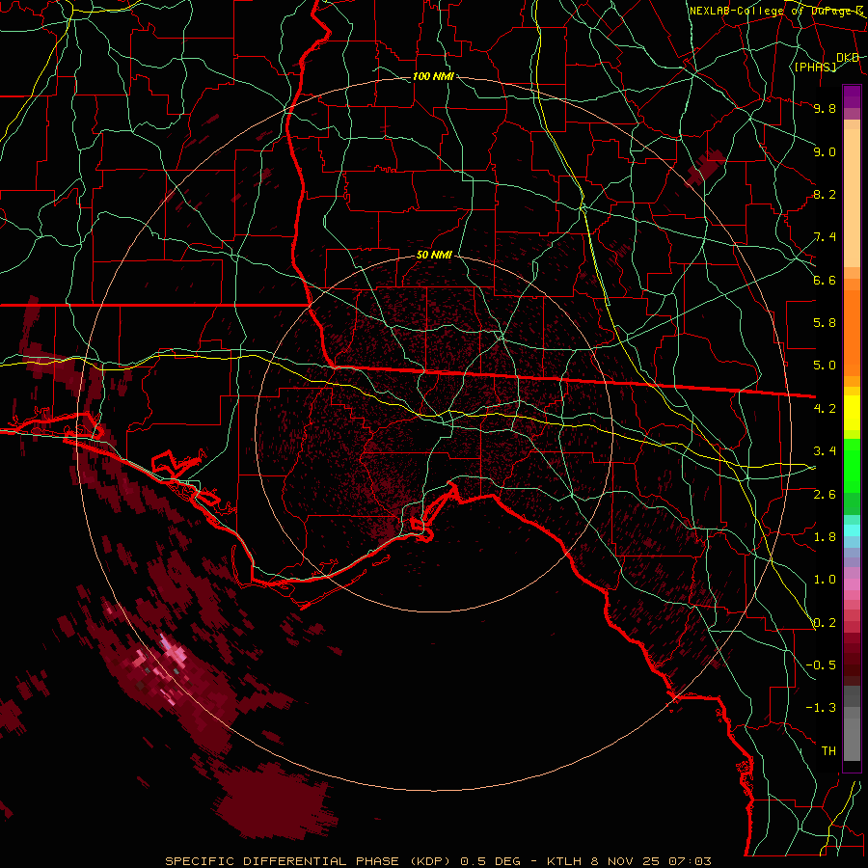Click the 9.0 scale value

click(x=825, y=151)
